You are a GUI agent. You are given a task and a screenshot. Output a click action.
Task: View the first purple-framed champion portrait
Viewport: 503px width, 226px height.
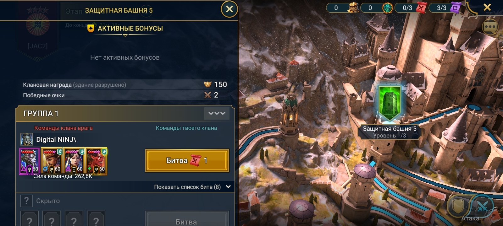[30, 161]
